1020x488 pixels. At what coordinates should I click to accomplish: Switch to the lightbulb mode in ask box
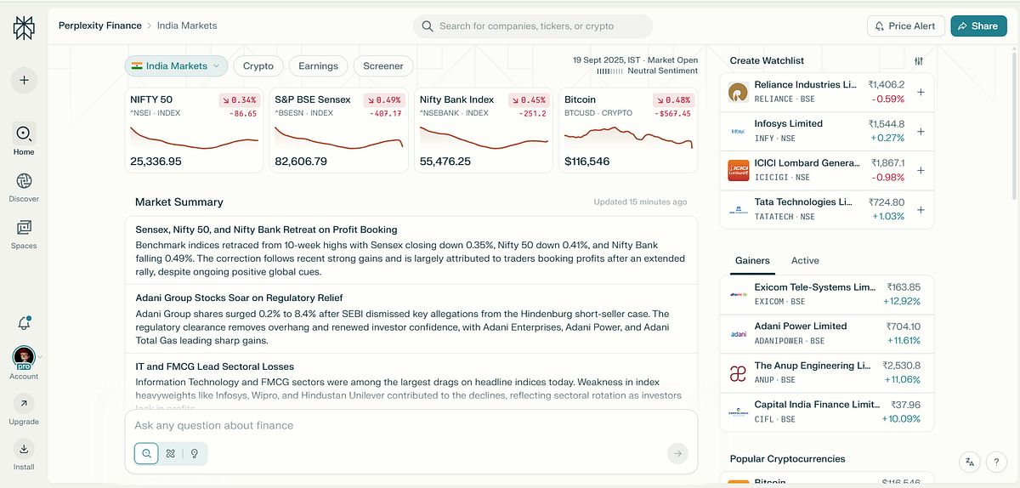(195, 454)
